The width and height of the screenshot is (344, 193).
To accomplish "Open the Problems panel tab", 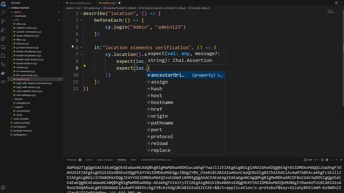I will pyautogui.click(x=71, y=160).
